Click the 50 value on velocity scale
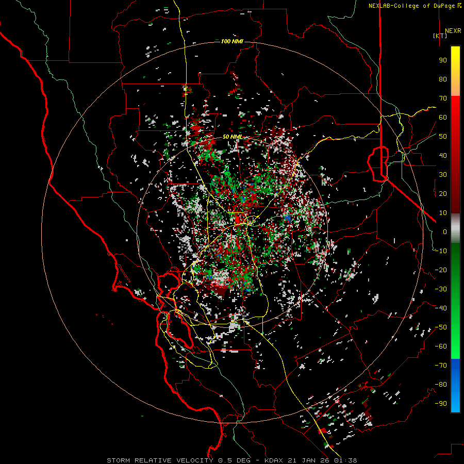Screen dimensions: 464x464 (x=443, y=137)
